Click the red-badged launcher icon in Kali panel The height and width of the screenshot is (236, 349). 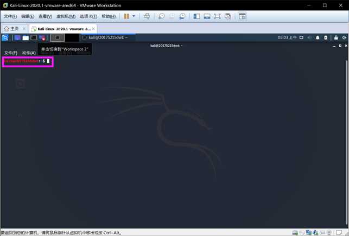point(42,38)
